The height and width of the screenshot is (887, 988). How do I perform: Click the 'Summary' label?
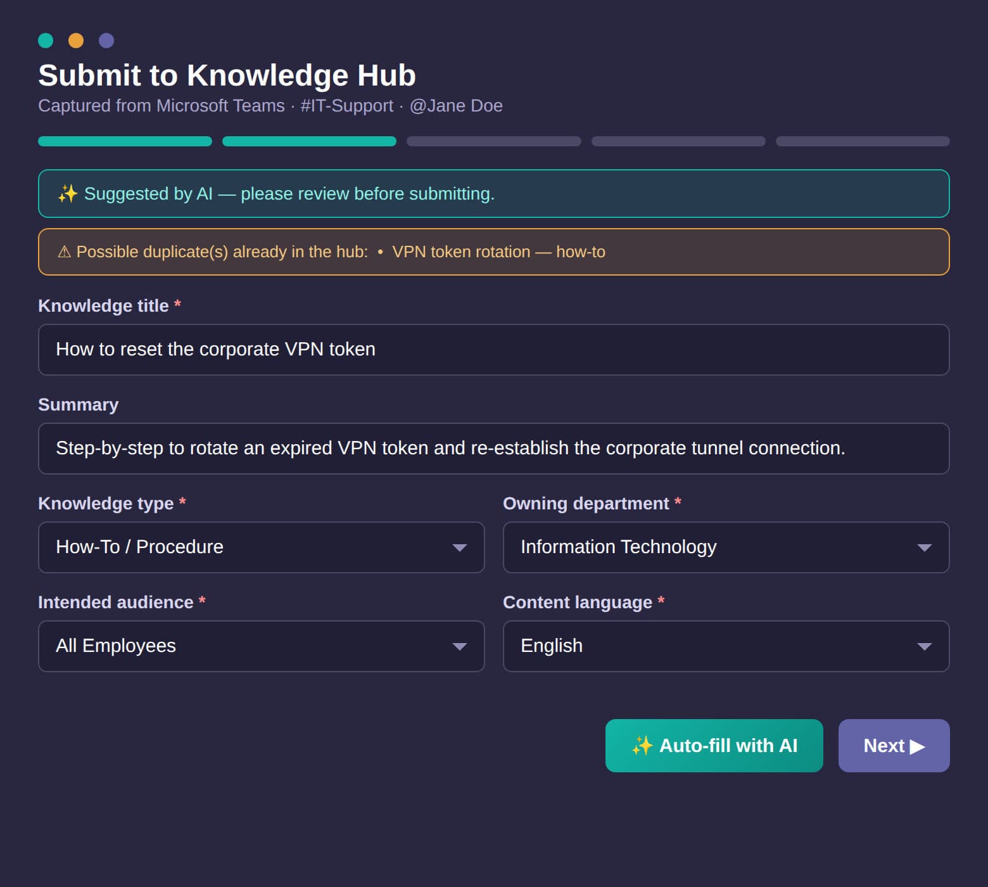[79, 405]
